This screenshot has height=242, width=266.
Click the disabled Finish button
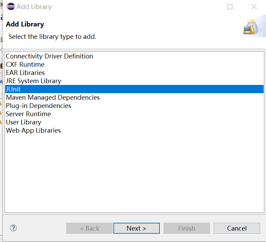tap(187, 228)
